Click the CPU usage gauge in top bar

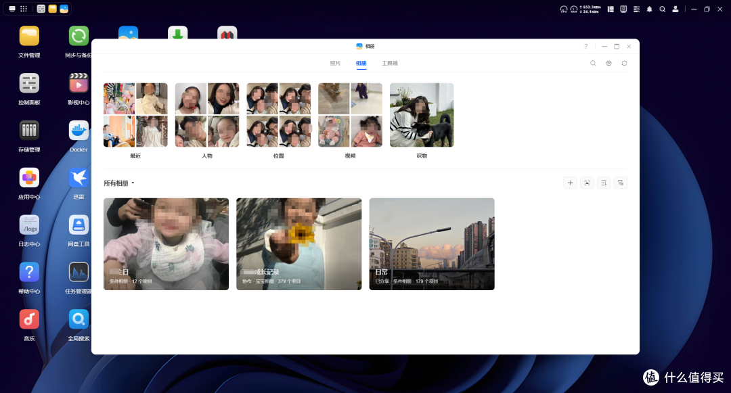[564, 9]
